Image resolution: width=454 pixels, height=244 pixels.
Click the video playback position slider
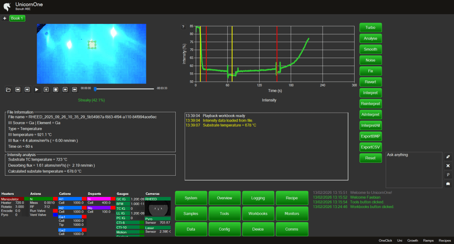124,90
